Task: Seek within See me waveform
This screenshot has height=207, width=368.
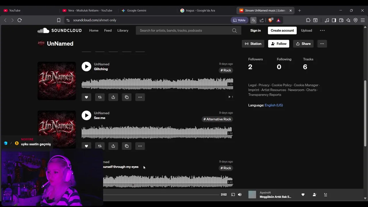Action: [157, 133]
